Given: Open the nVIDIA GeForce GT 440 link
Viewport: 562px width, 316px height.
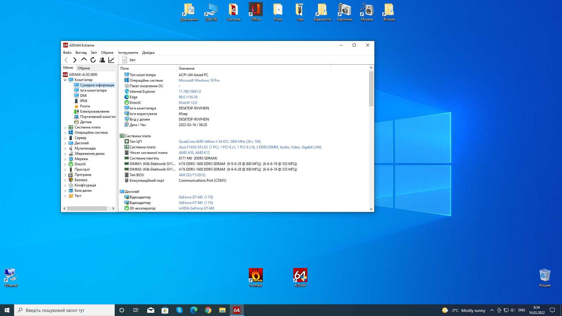Looking at the screenshot, I should (196, 208).
